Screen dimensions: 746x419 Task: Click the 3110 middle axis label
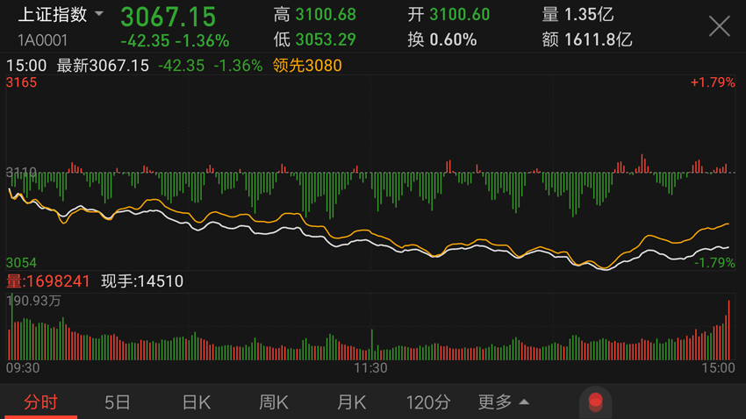[x=21, y=172]
